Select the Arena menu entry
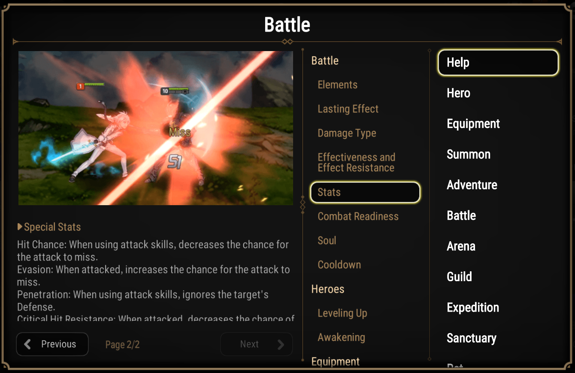This screenshot has height=373, width=575. 461,246
